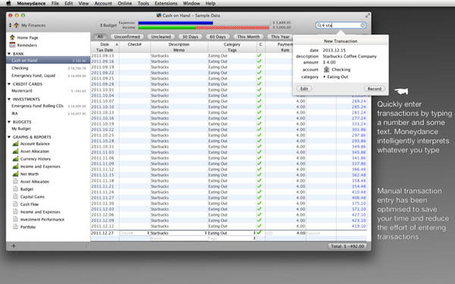Click first Asset Allocation graph icon
The width and height of the screenshot is (455, 284).
(x=15, y=151)
